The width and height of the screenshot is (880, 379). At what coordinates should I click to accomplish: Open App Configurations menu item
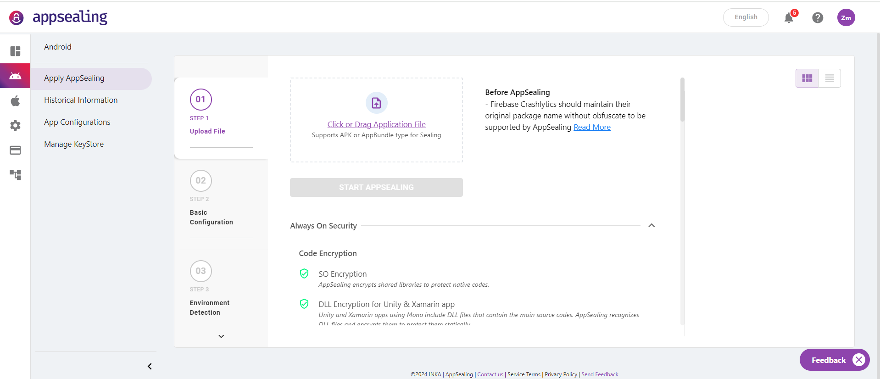point(77,122)
